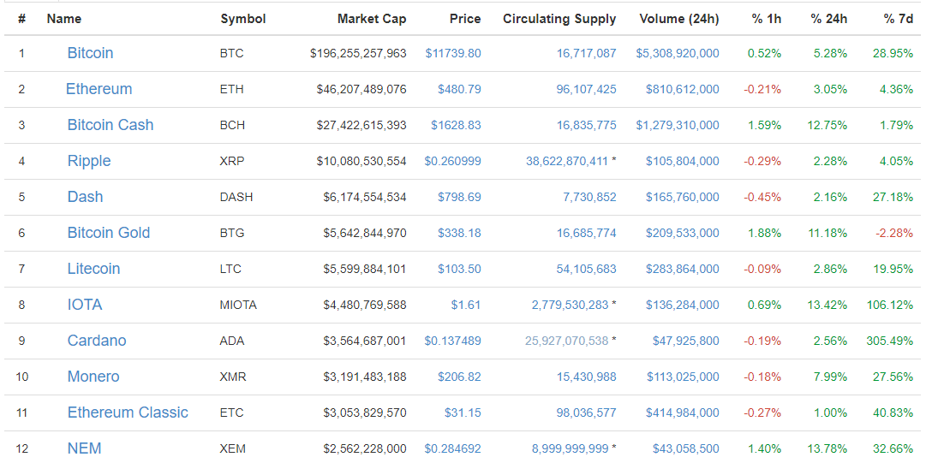
Task: Open the Bitcoin coin page link
Action: point(90,53)
